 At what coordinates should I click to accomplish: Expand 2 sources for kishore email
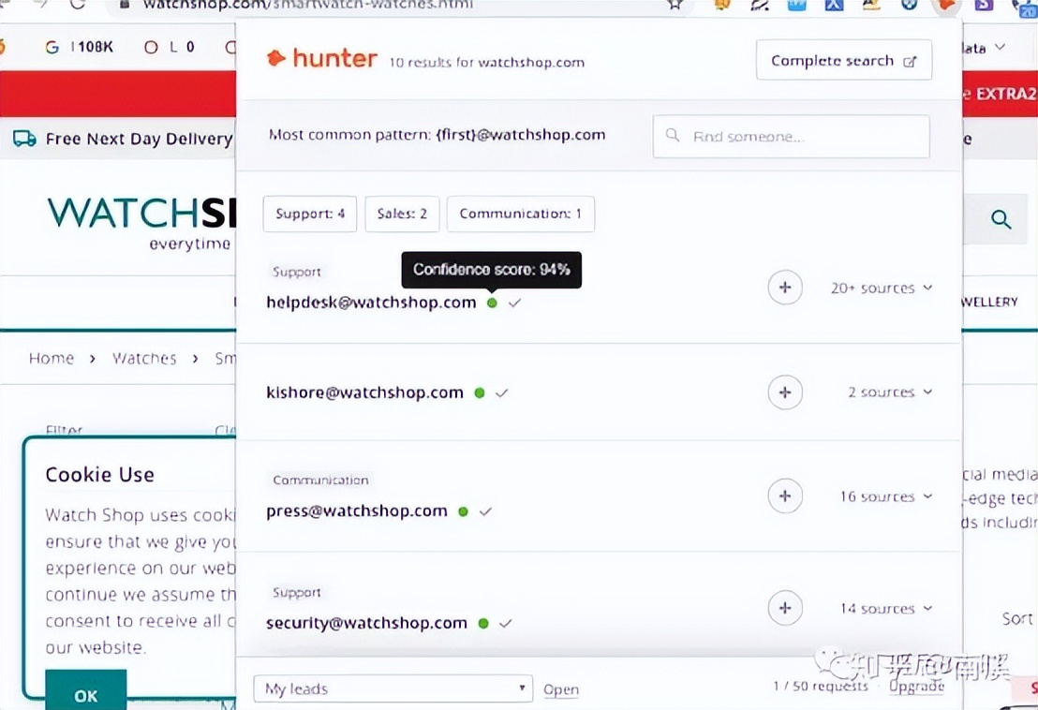[890, 392]
